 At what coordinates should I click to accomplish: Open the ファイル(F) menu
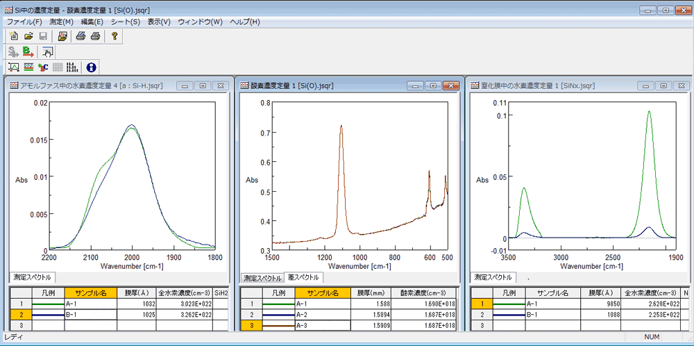click(x=24, y=22)
